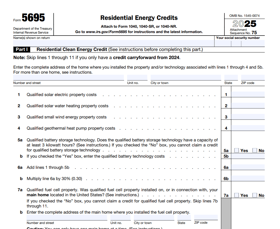Click line 4 geothermal heat pump field

248,128
